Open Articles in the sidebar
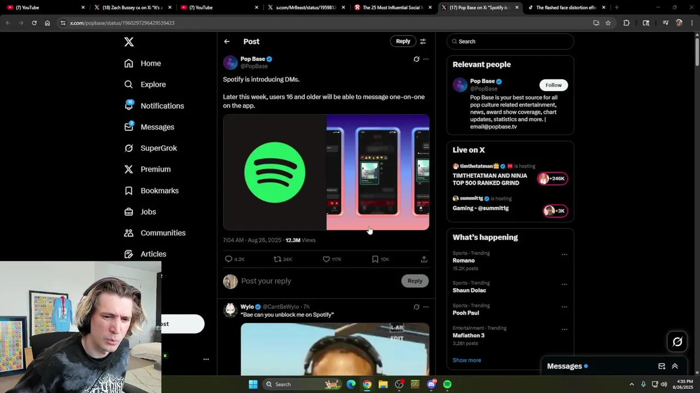 [x=145, y=254]
